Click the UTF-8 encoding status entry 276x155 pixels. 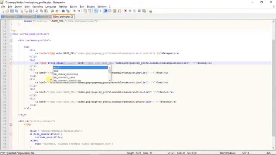click(245, 153)
